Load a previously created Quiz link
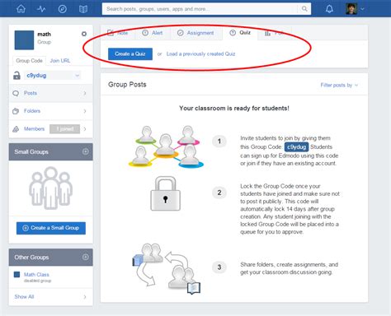 pos(200,53)
